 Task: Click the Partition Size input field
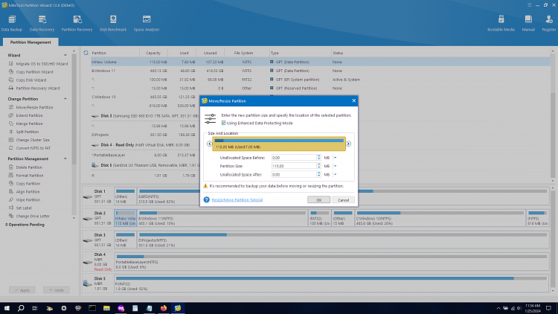pyautogui.click(x=294, y=166)
